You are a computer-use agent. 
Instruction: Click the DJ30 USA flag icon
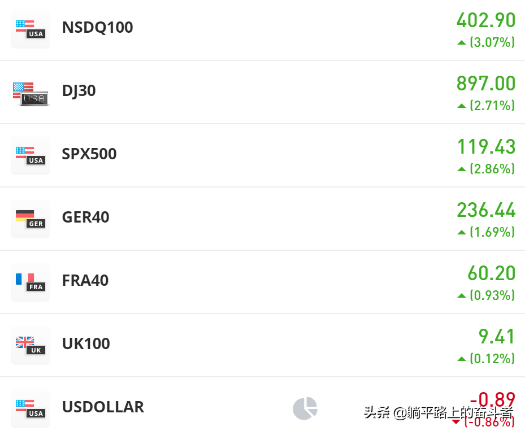pos(31,93)
